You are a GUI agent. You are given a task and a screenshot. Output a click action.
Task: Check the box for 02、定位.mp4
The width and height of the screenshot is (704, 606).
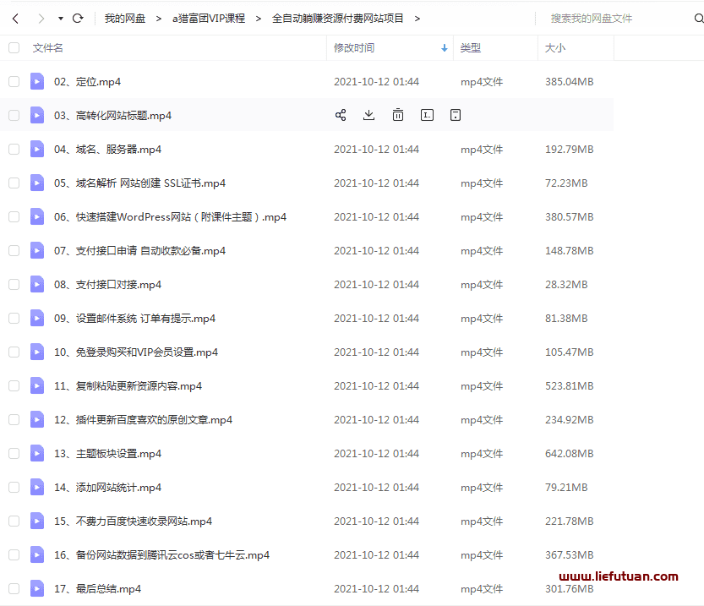tap(14, 81)
